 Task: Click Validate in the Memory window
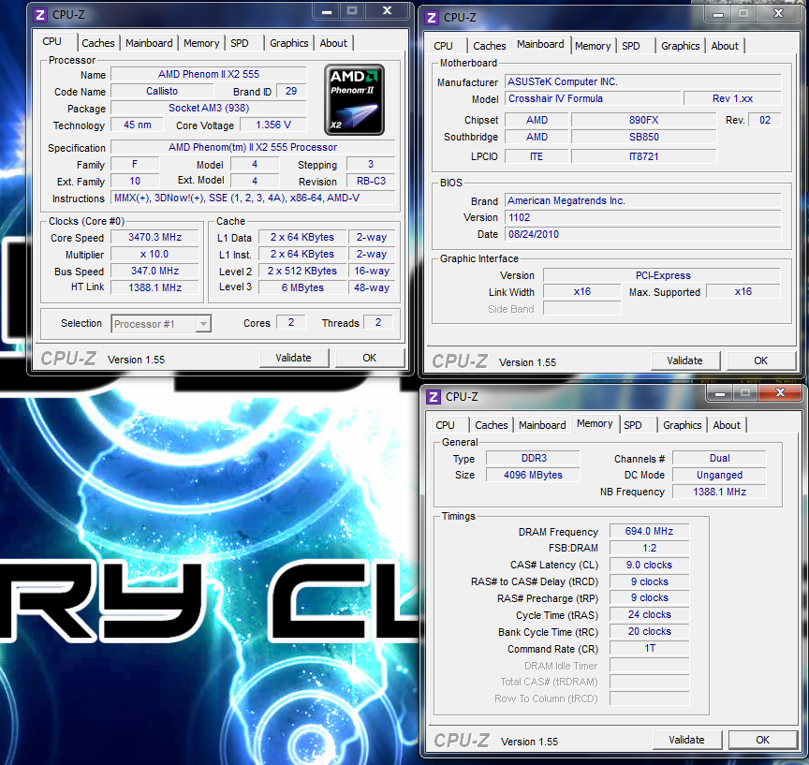point(686,740)
